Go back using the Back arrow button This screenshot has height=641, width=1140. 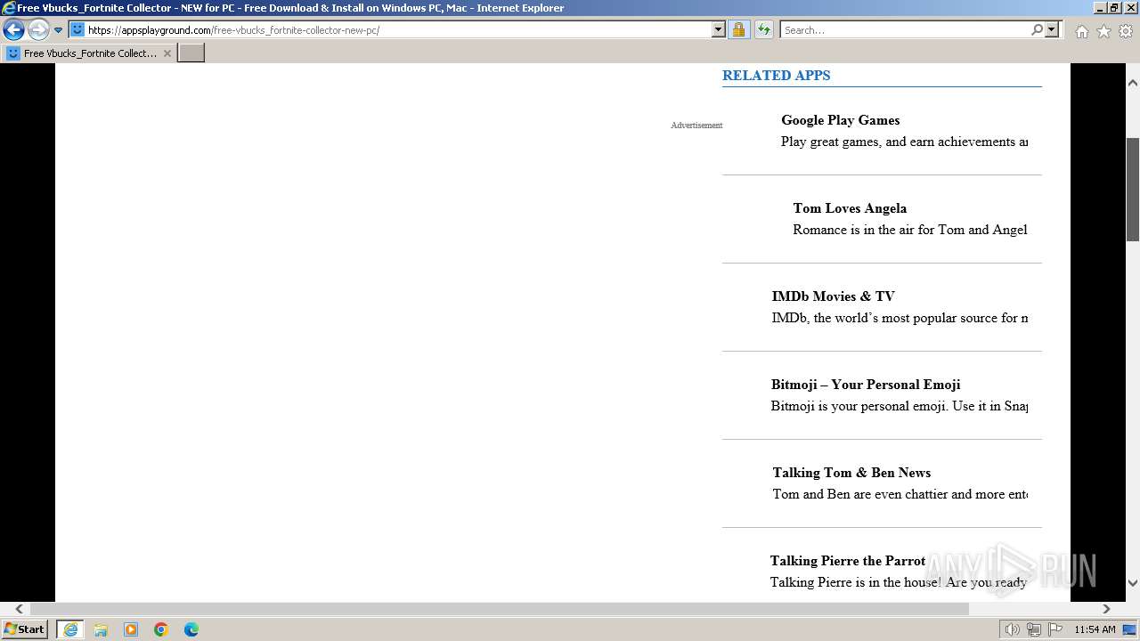pyautogui.click(x=13, y=30)
